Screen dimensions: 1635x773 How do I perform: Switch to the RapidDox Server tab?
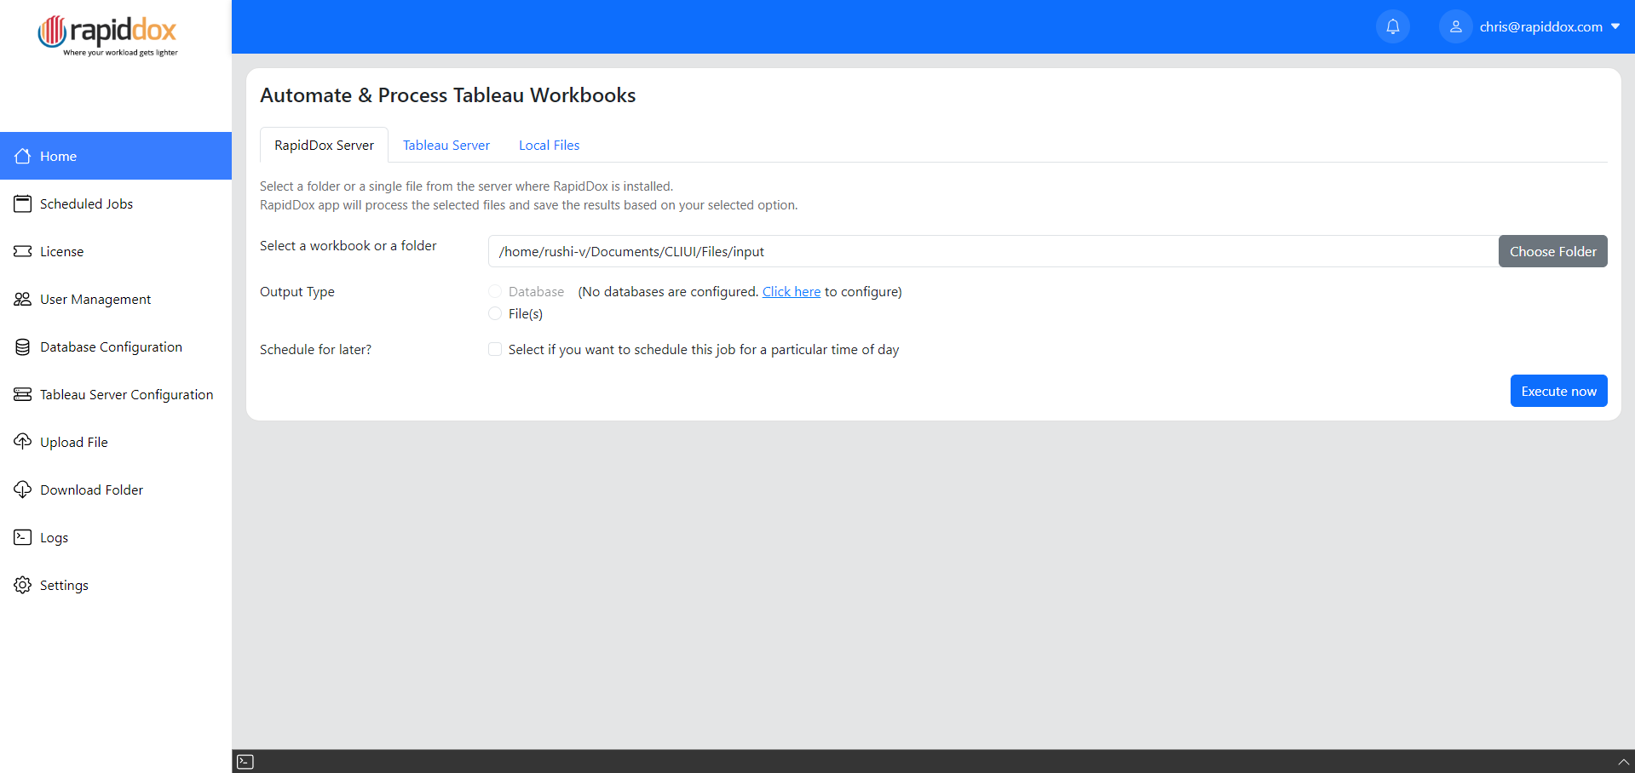click(324, 145)
